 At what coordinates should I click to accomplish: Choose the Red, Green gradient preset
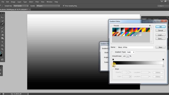coord(127,30)
